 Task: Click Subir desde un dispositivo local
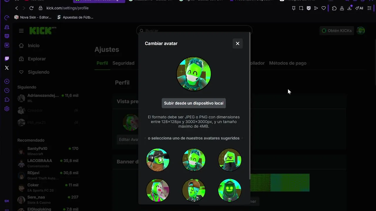(x=194, y=103)
